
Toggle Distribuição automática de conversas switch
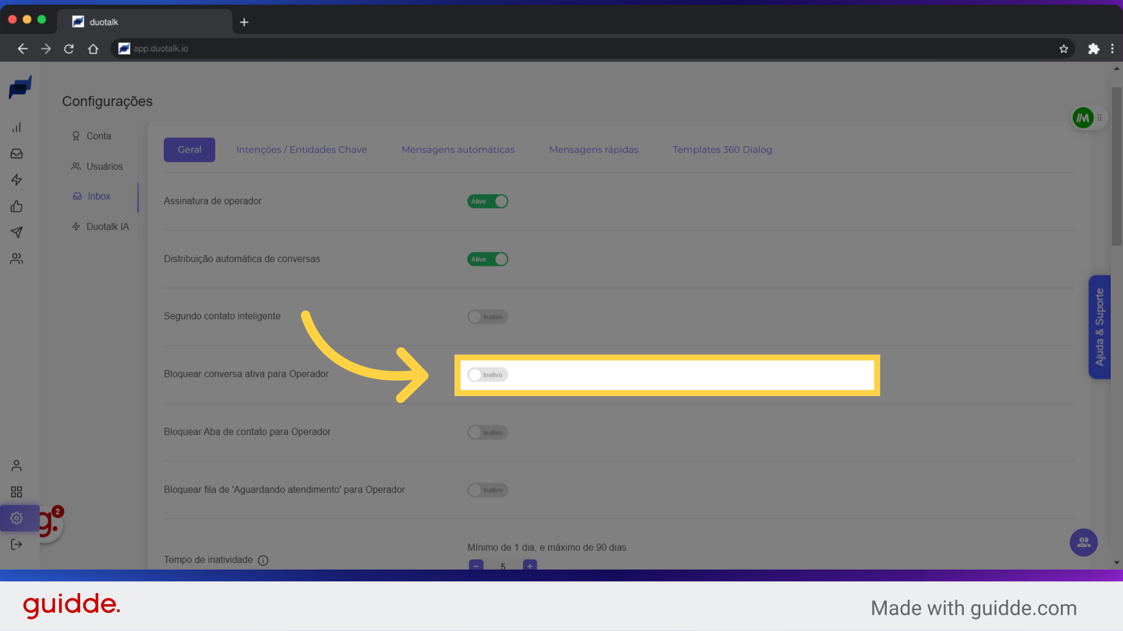[x=487, y=259]
